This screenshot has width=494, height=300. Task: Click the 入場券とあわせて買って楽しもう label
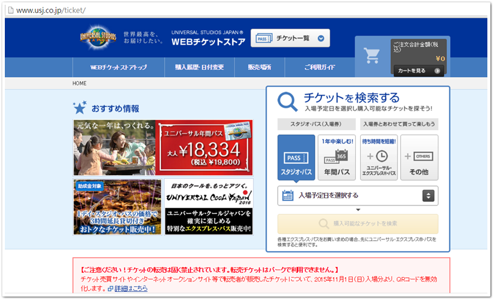click(x=399, y=124)
